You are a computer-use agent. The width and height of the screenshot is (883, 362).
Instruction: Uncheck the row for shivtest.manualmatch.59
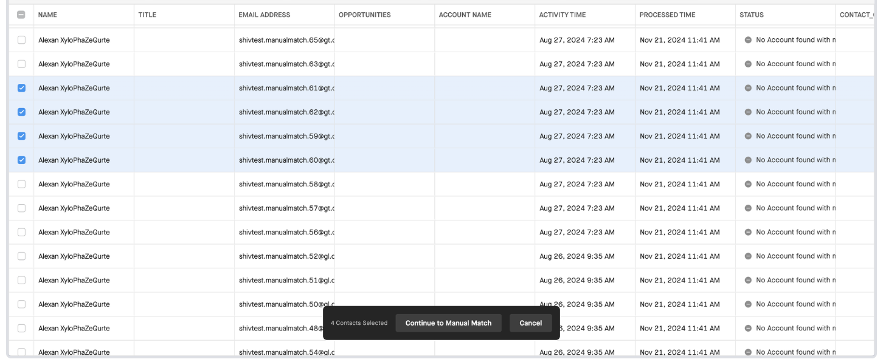pos(21,136)
